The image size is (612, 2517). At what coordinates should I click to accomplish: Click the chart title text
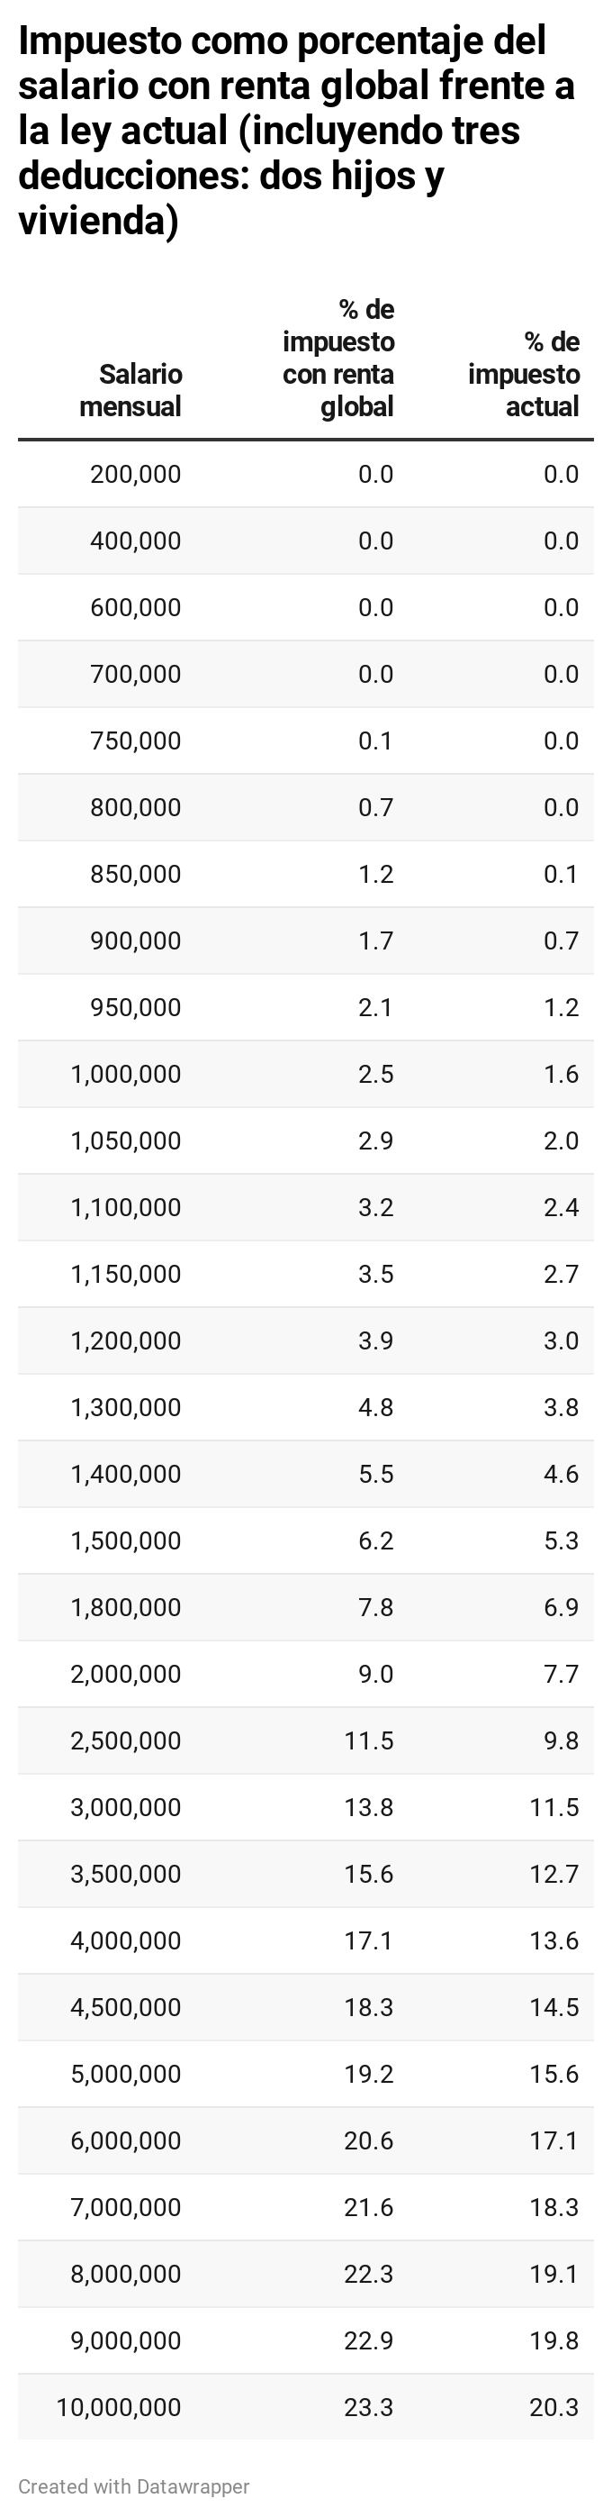(297, 131)
